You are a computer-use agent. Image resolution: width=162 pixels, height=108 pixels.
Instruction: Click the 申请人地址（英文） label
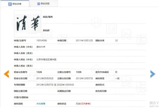(23, 66)
